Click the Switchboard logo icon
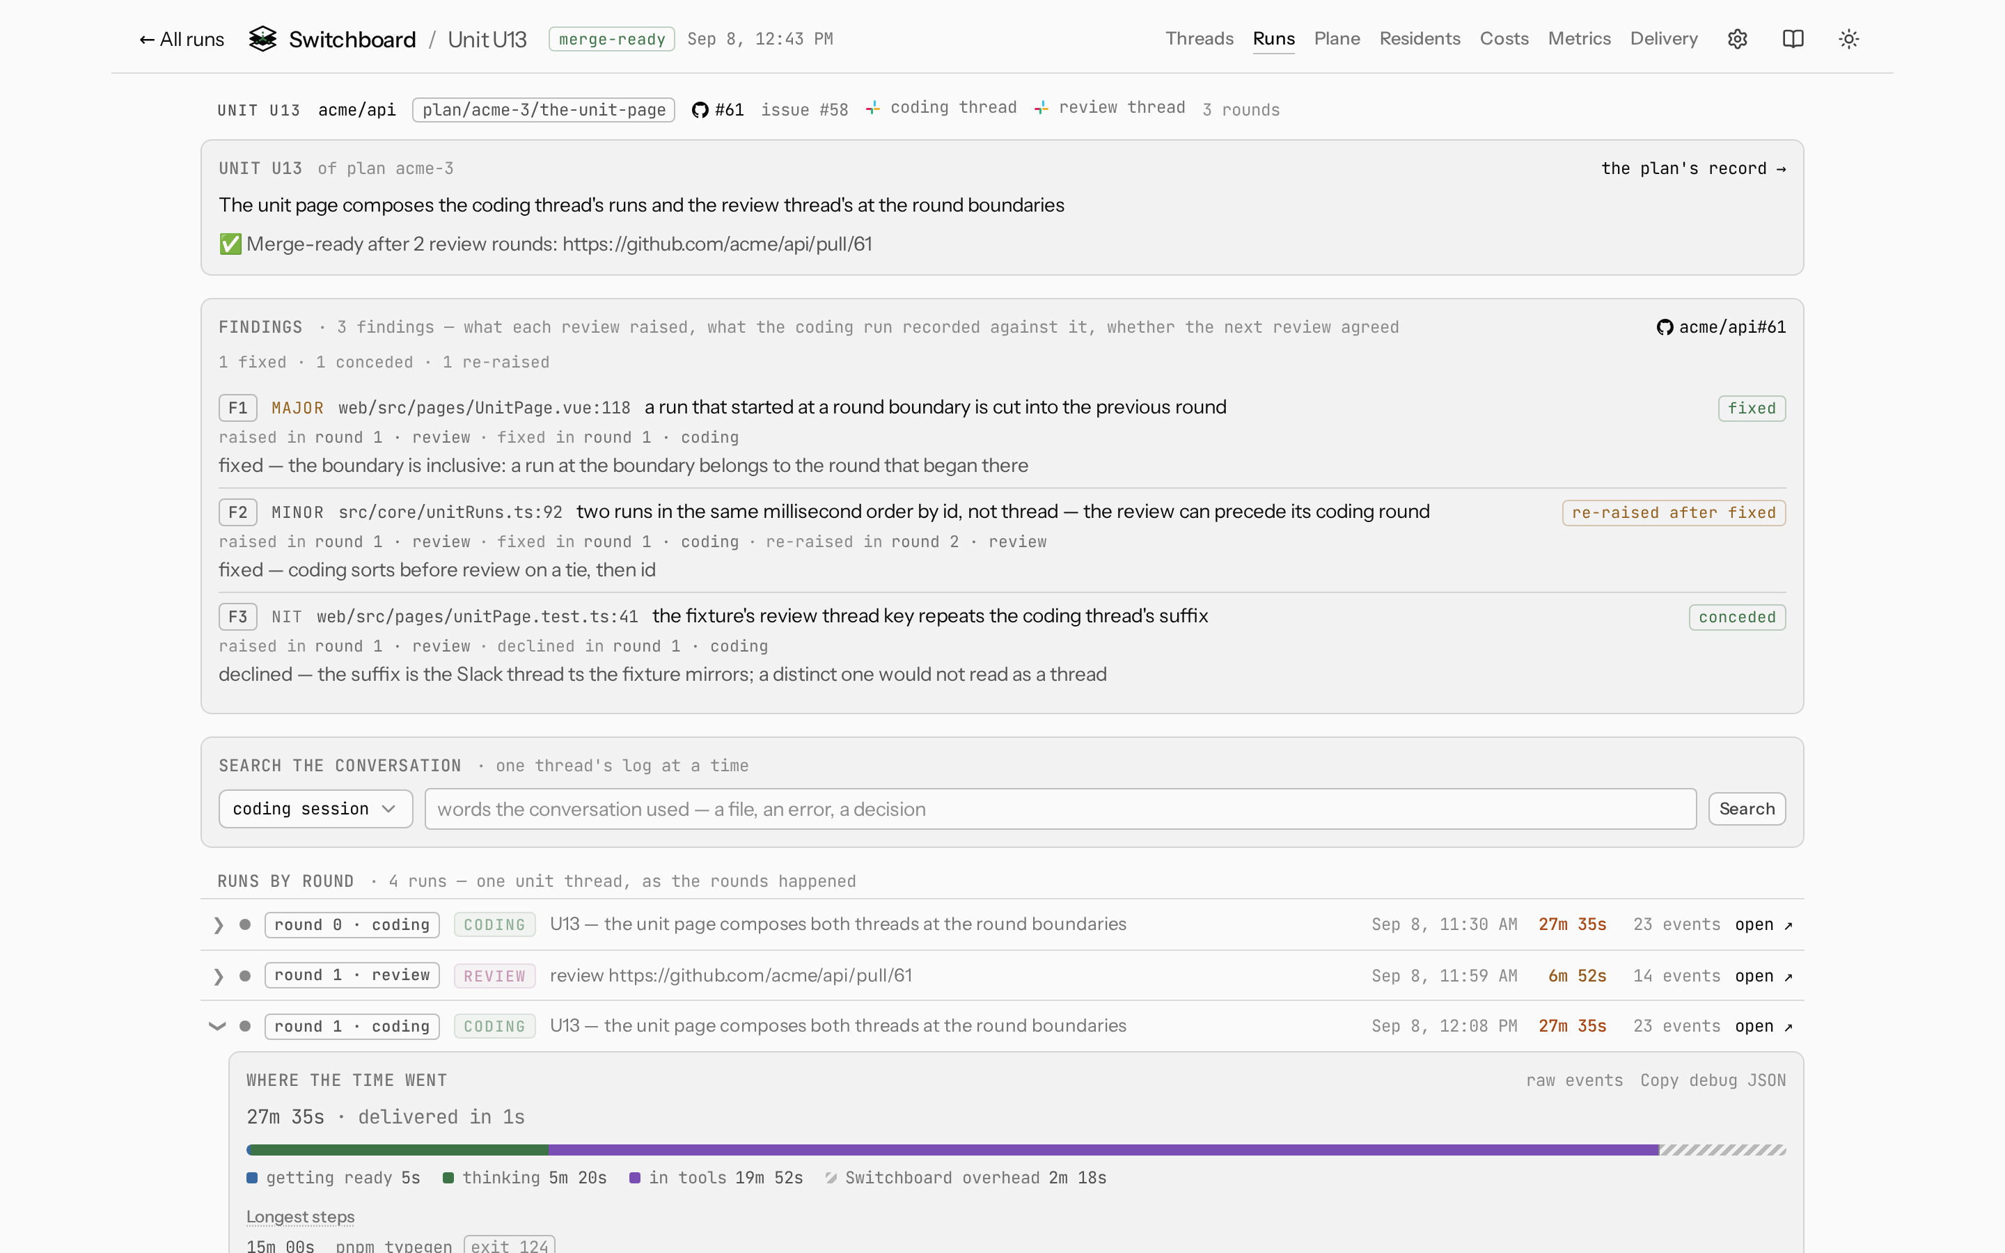The width and height of the screenshot is (2005, 1253). pyautogui.click(x=262, y=39)
